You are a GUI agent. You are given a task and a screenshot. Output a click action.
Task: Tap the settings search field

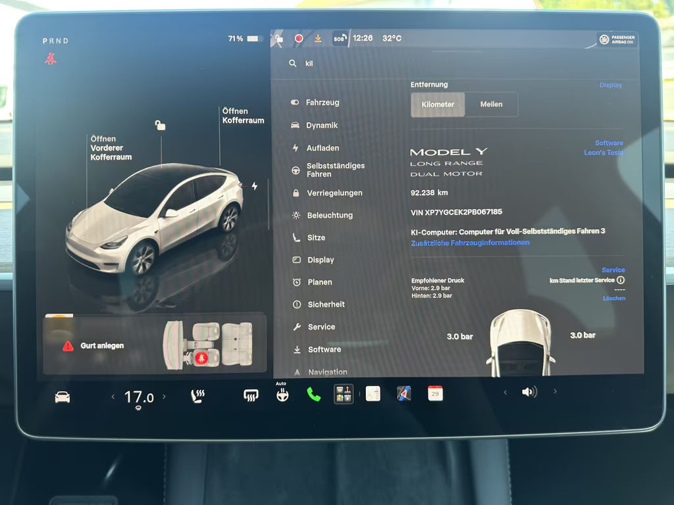click(455, 64)
